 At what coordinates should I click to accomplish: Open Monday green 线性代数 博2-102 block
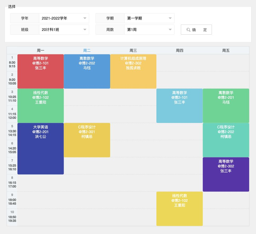click(x=40, y=106)
